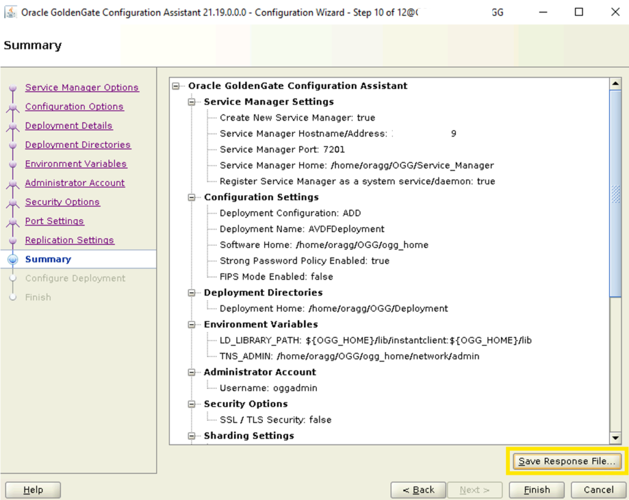The width and height of the screenshot is (629, 500).
Task: Select the TNS_ADMIN row
Action: tap(350, 356)
